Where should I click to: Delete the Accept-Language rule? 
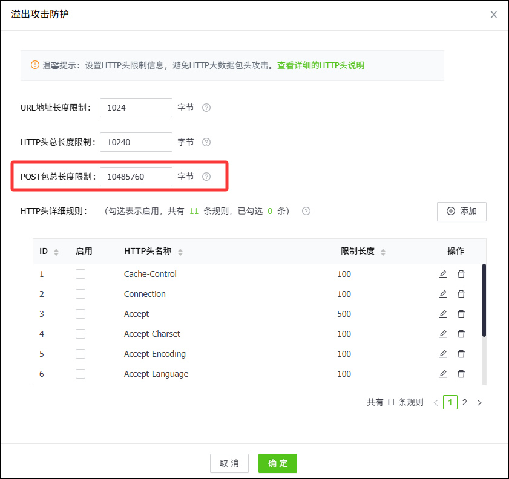(461, 374)
